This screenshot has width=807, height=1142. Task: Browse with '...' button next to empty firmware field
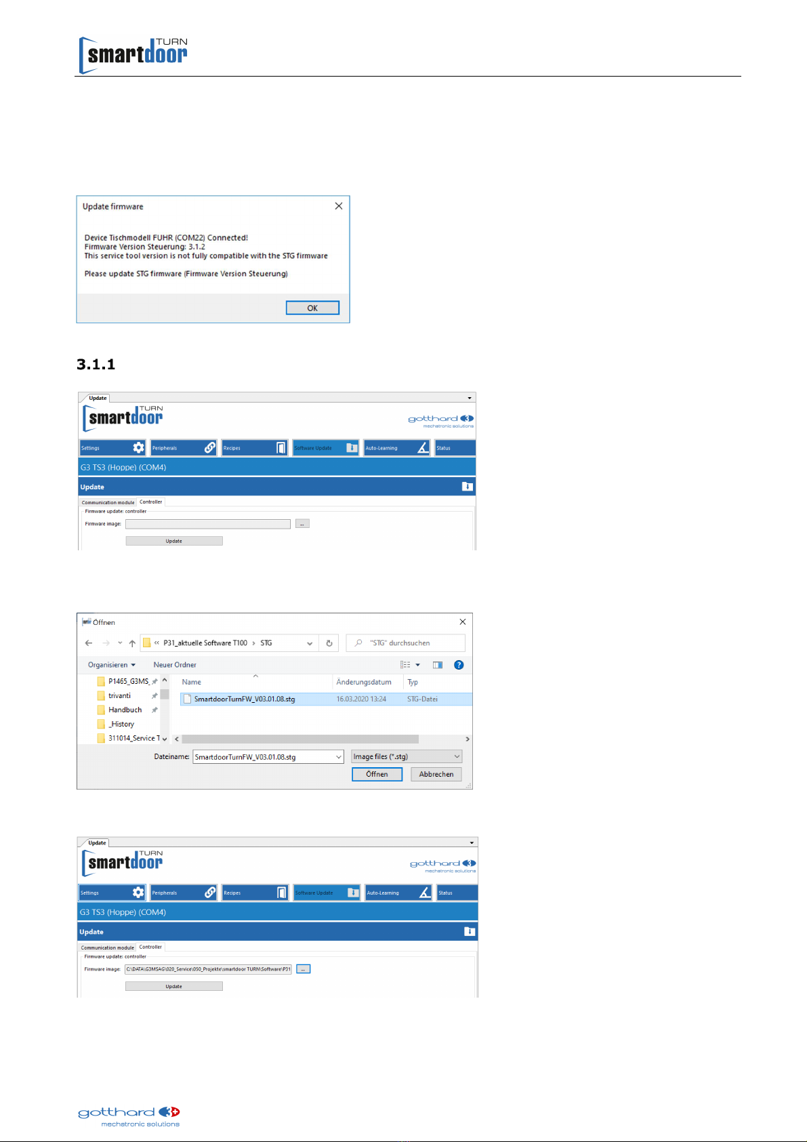[x=302, y=524]
